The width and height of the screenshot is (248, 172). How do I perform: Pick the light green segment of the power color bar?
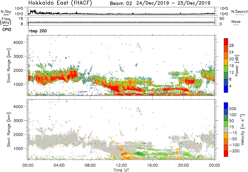click(226, 69)
